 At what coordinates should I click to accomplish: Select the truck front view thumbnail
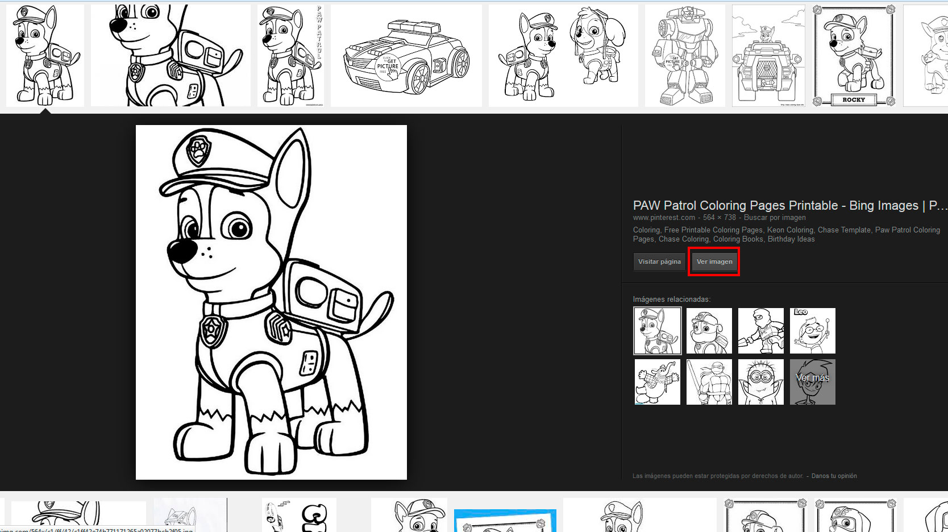768,56
